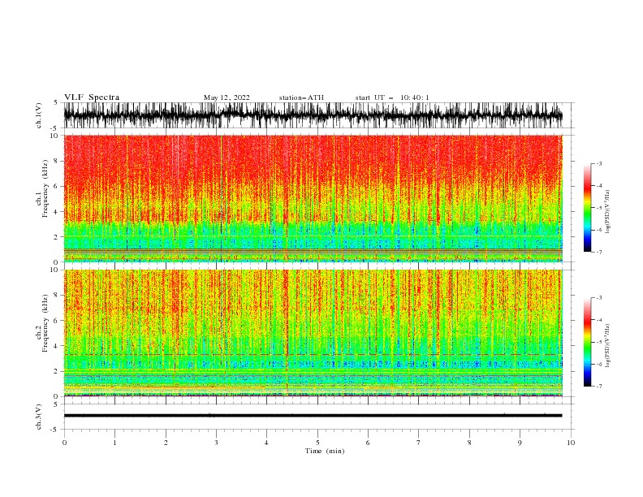The height and width of the screenshot is (497, 643).
Task: Click the time axis tick label '4'
Action: point(267,443)
